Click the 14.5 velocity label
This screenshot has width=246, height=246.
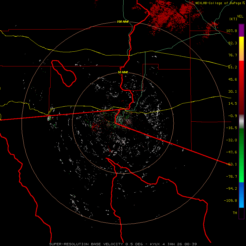click(233, 104)
